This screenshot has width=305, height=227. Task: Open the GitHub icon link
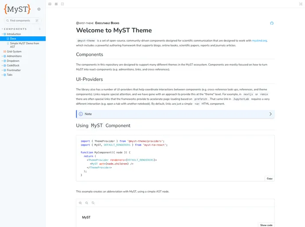pyautogui.click(x=272, y=23)
